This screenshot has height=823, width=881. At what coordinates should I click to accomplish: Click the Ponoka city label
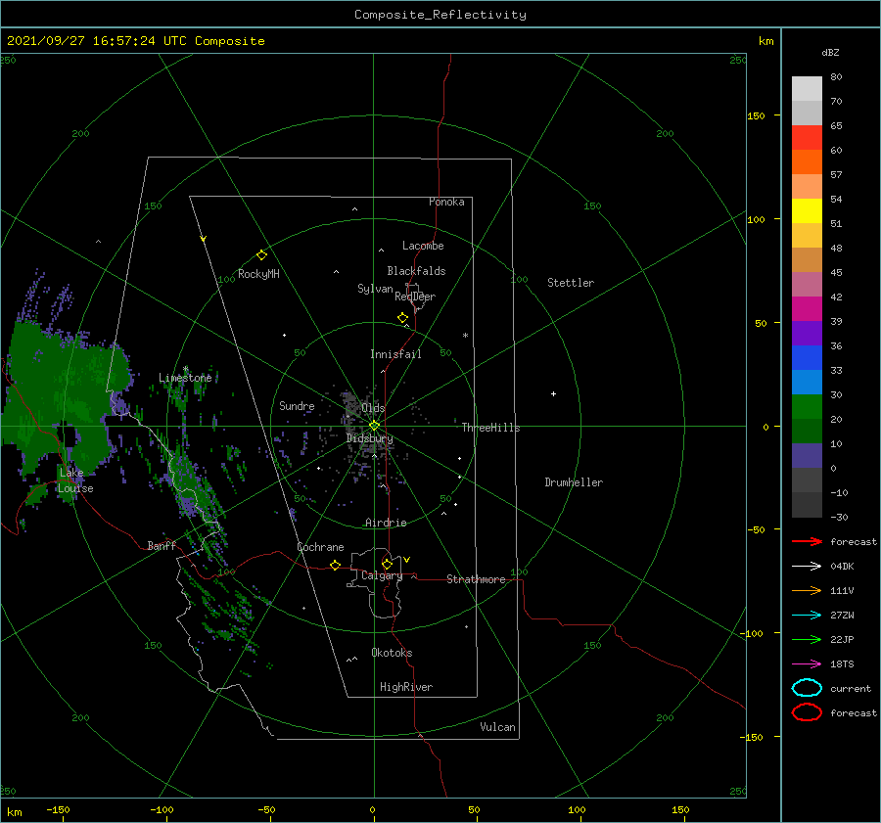pos(446,202)
